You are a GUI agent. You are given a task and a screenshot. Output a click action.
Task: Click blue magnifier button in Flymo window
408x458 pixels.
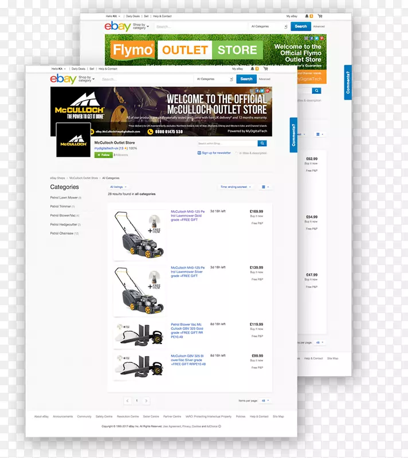point(316,90)
